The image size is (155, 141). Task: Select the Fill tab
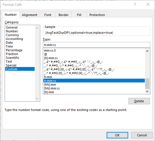[x=79, y=15]
